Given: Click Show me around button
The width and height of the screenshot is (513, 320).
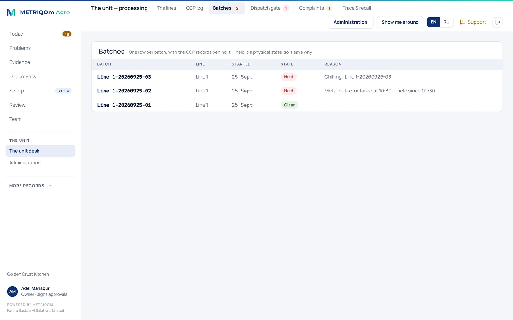Looking at the screenshot, I should [400, 22].
